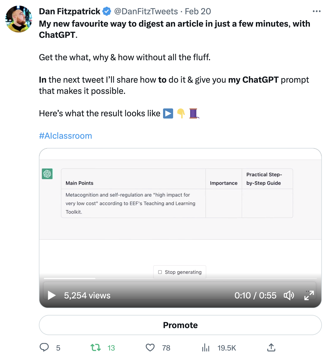Open the three-dot more options menu

317,11
